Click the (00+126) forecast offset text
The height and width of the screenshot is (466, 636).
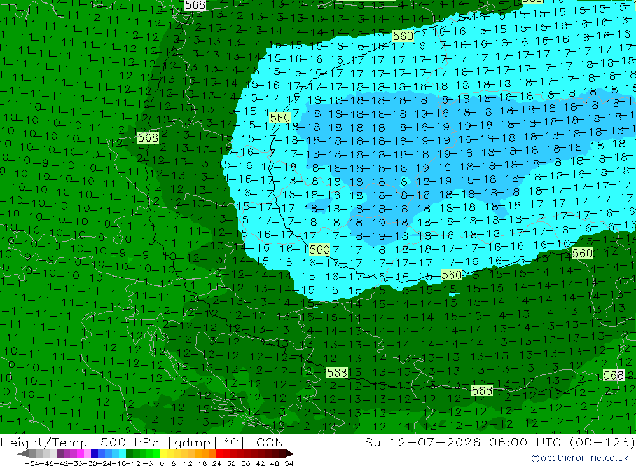[602, 442]
